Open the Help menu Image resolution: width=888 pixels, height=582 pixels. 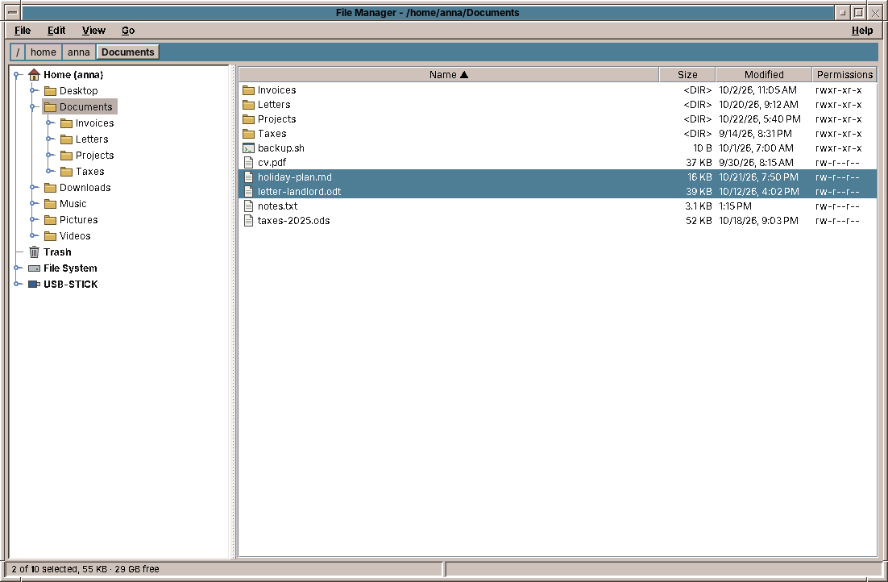862,31
